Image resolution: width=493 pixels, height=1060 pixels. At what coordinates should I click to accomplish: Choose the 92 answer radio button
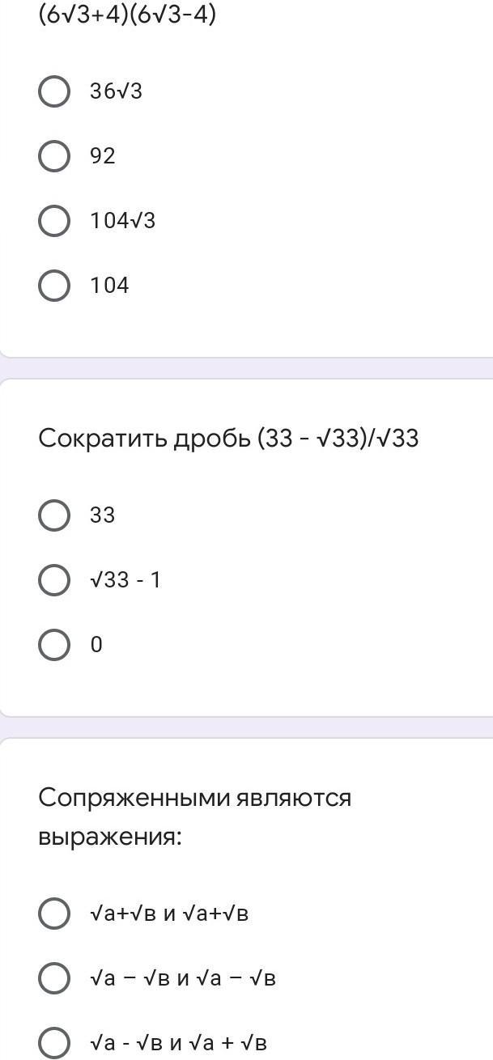click(54, 155)
